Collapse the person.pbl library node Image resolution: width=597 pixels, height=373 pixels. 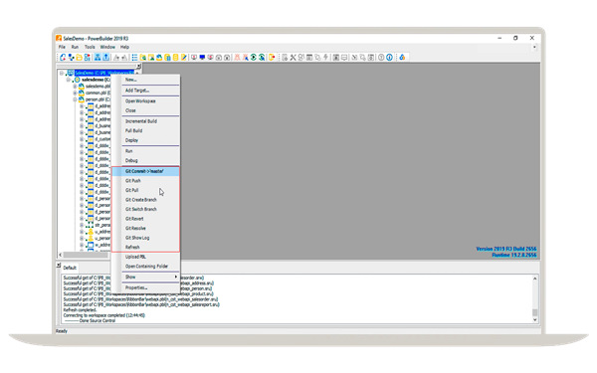click(x=75, y=99)
